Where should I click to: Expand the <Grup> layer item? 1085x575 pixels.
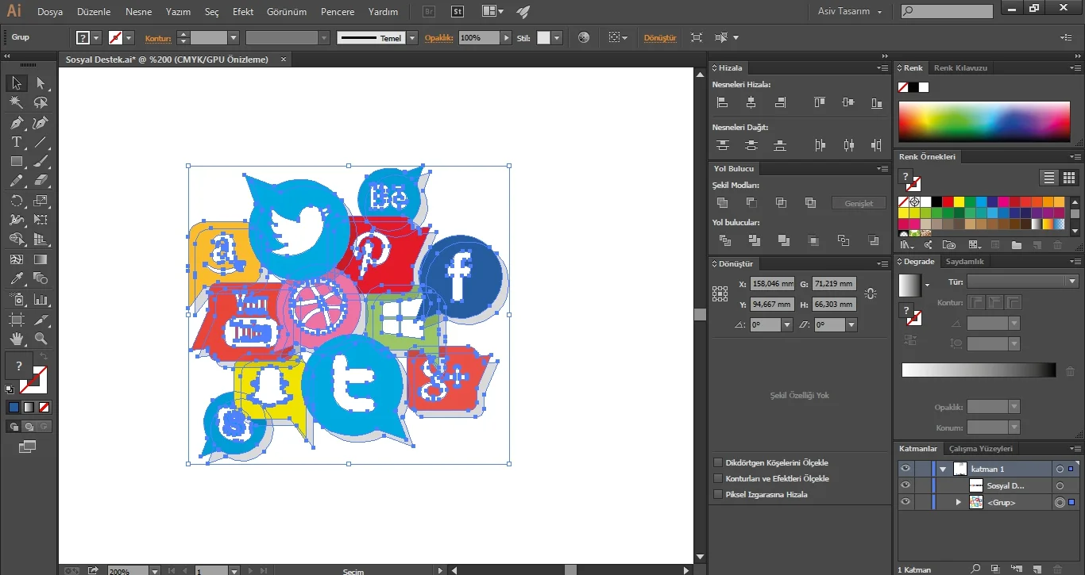point(958,502)
